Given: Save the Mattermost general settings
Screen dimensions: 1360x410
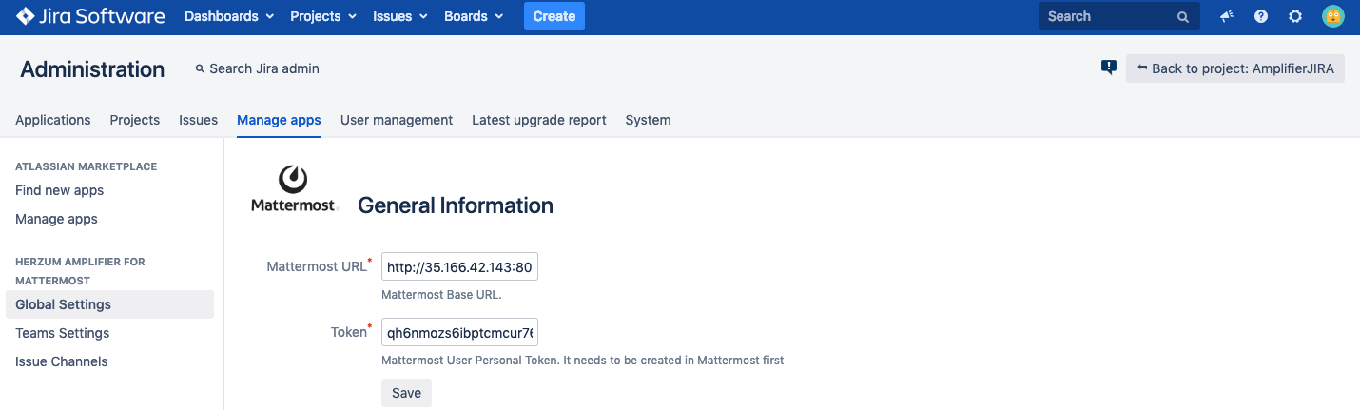Looking at the screenshot, I should coord(406,393).
